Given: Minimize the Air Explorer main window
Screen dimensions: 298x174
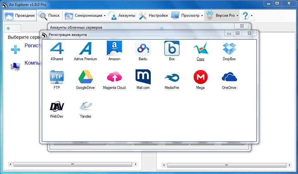Looking at the screenshot, I should pos(268,3).
